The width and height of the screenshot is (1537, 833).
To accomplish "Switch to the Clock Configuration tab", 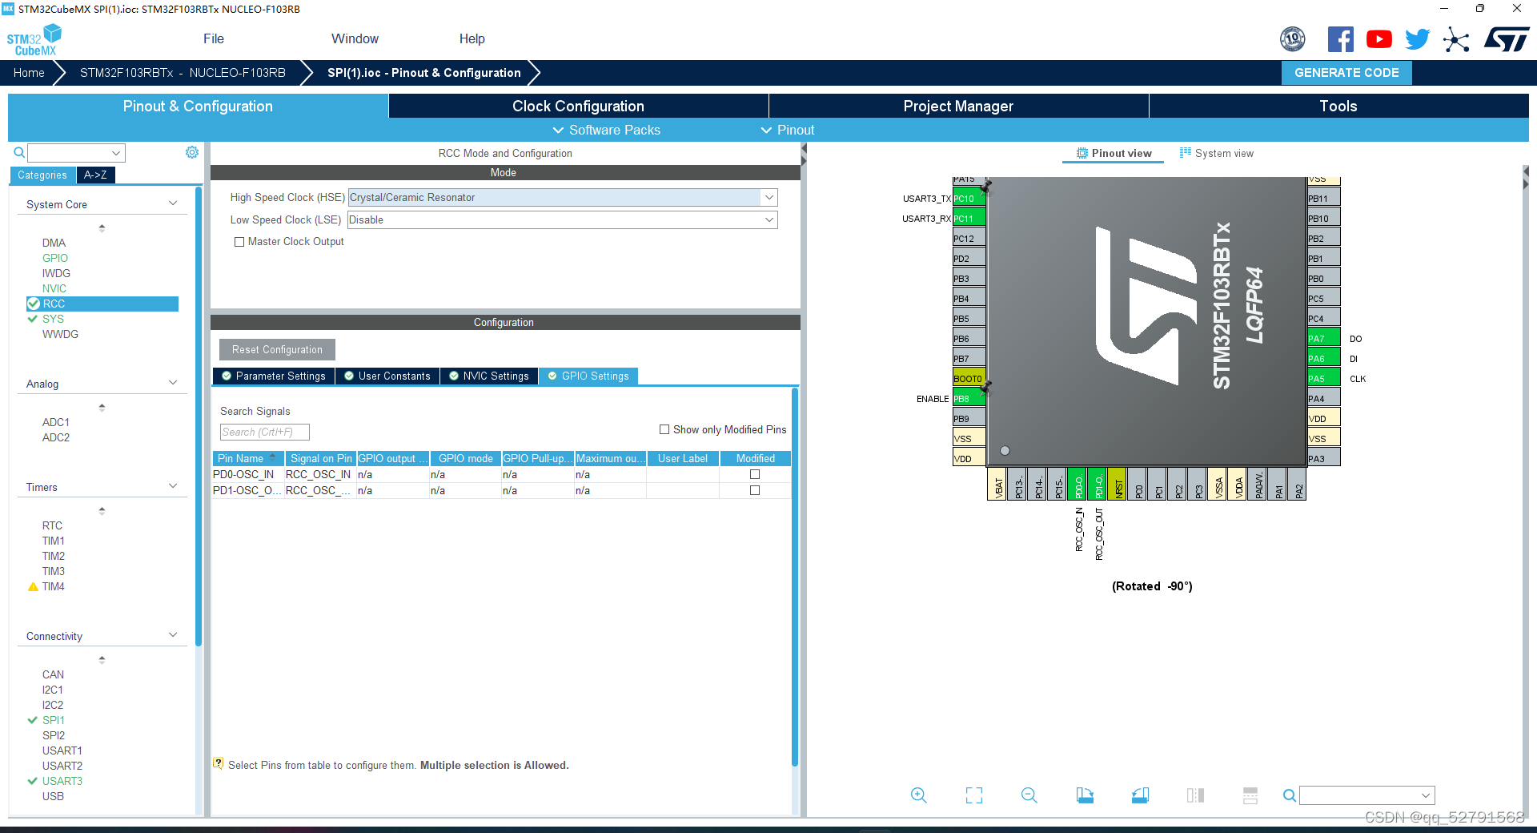I will coord(578,107).
